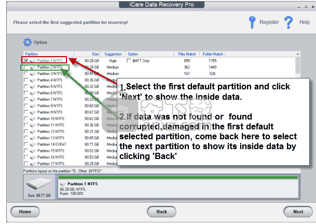Sort by the Suggestion column header
This screenshot has height=224, width=316.
113,54
